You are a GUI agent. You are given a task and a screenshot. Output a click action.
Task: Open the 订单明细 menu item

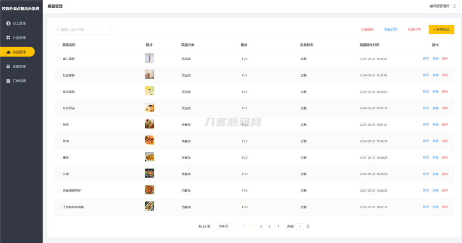[19, 81]
